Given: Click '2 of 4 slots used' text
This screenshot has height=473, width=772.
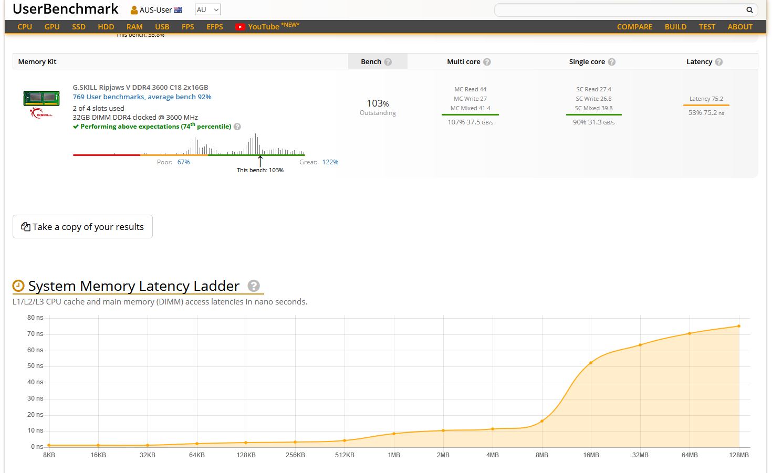Looking at the screenshot, I should point(98,109).
